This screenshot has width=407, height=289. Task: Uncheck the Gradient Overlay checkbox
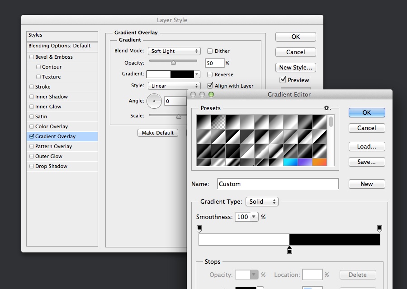pyautogui.click(x=32, y=136)
